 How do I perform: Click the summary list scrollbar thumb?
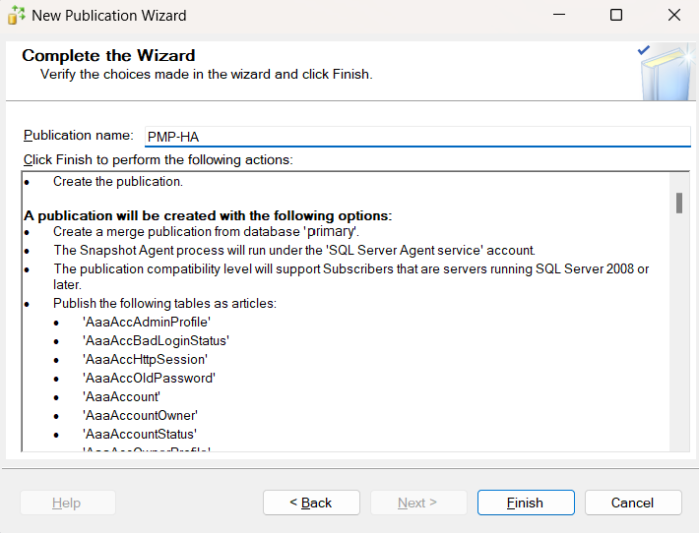[x=679, y=204]
